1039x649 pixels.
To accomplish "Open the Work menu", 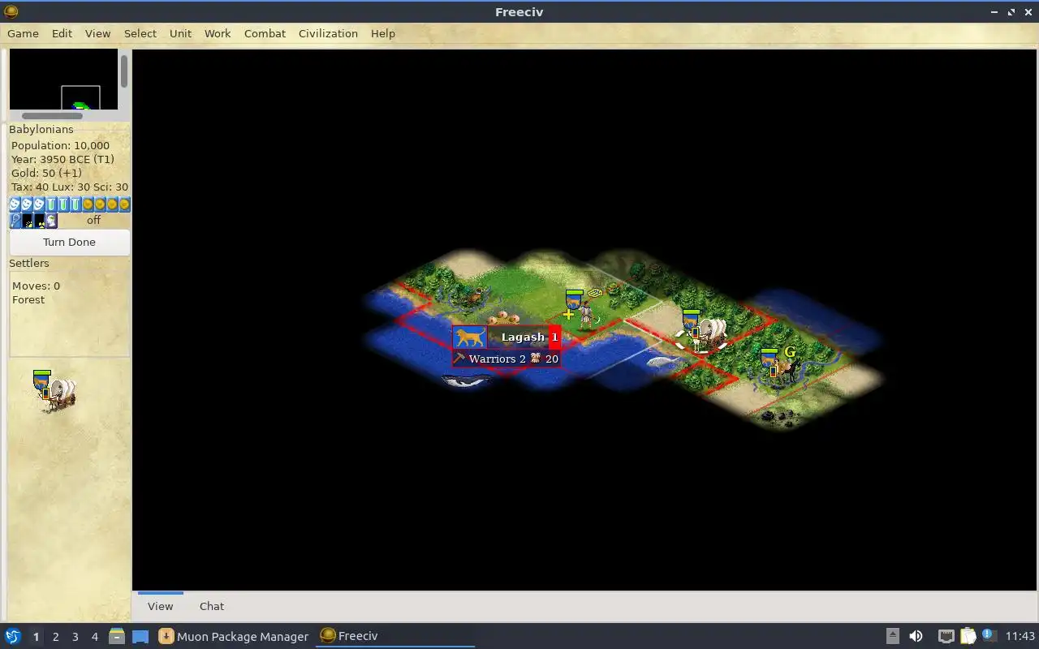I will tap(217, 33).
